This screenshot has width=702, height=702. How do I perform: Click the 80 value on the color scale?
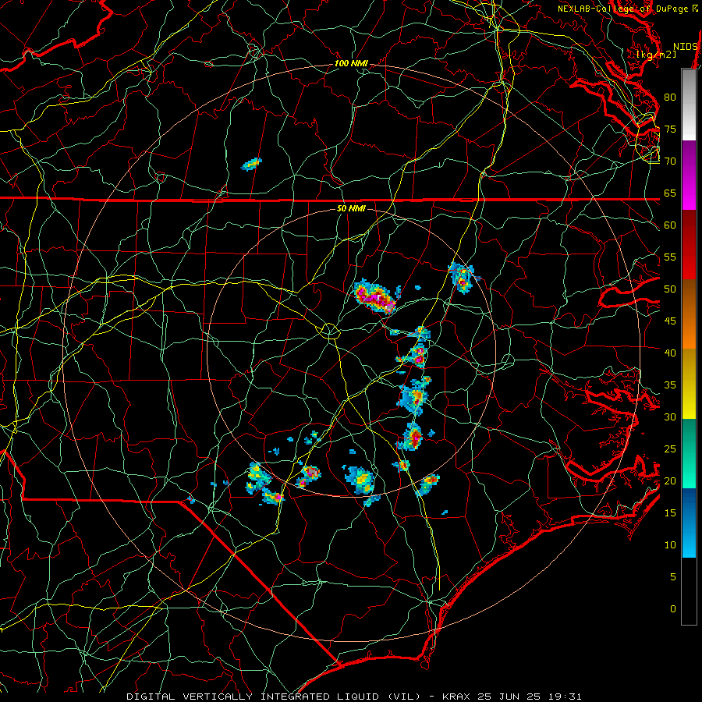tap(670, 97)
